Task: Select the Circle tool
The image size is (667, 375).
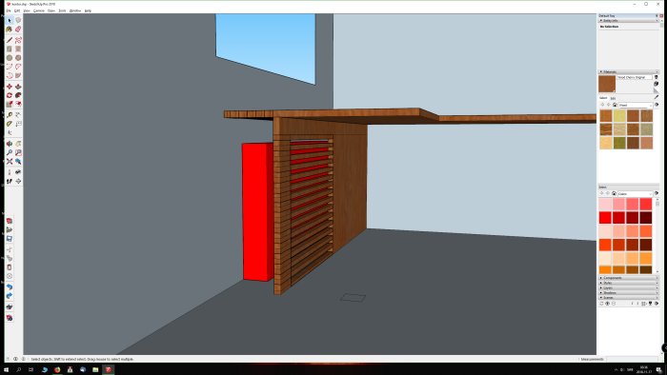Action: pos(10,58)
